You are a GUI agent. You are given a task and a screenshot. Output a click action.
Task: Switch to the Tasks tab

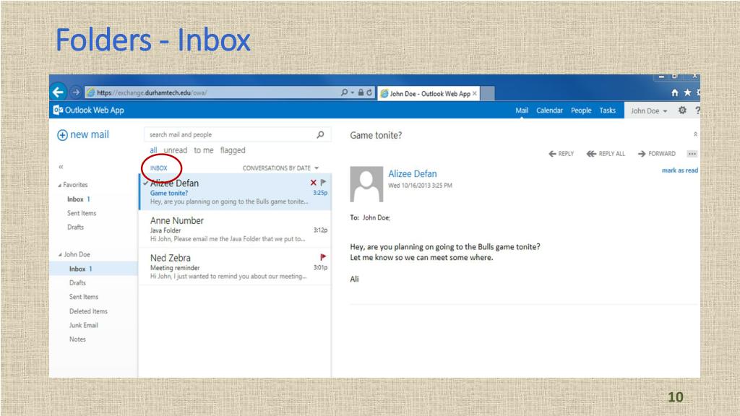click(x=607, y=110)
